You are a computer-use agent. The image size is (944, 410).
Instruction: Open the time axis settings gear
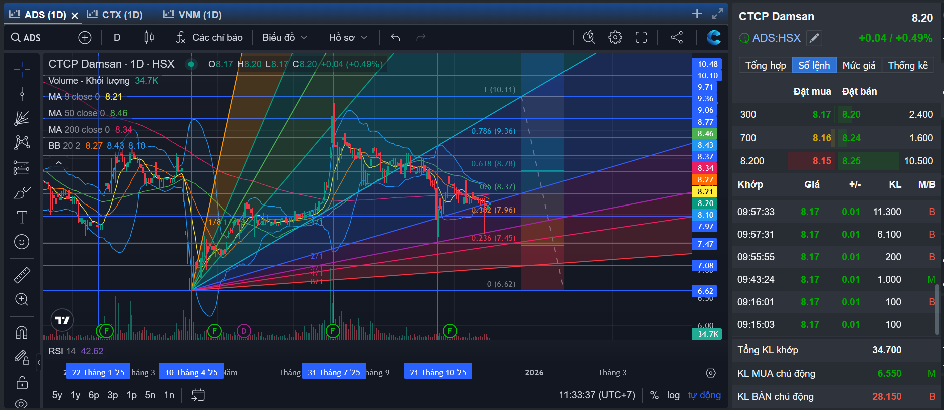pyautogui.click(x=710, y=373)
